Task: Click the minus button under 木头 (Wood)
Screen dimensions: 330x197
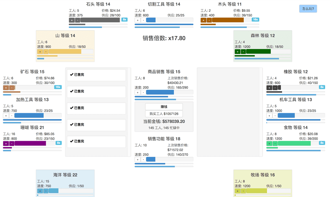Action: (x=209, y=20)
